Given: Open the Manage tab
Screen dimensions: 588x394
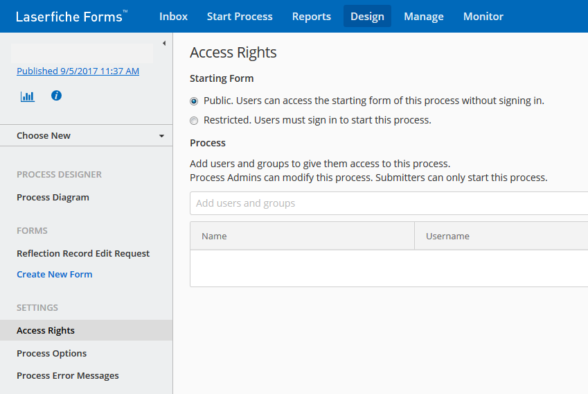Looking at the screenshot, I should [424, 17].
